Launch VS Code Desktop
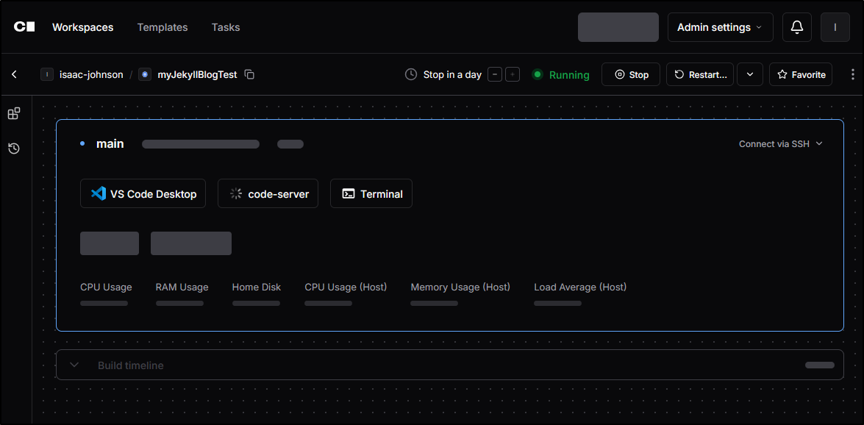Image resolution: width=864 pixels, height=425 pixels. pyautogui.click(x=143, y=194)
